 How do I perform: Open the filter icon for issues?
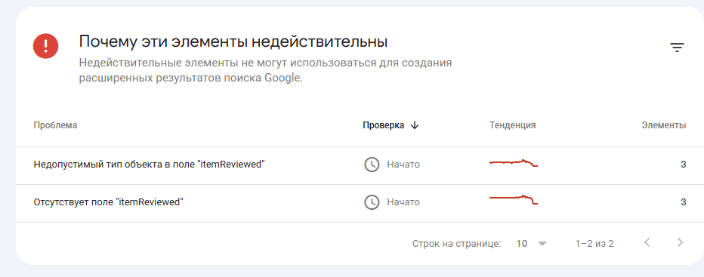[677, 48]
